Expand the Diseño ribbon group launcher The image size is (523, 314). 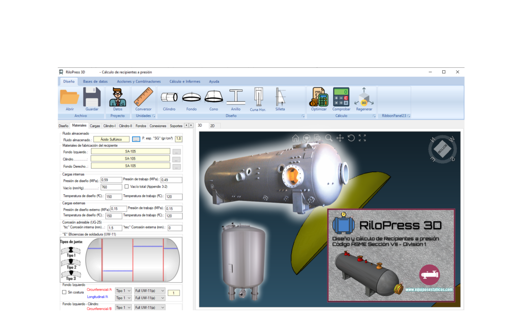pos(303,116)
